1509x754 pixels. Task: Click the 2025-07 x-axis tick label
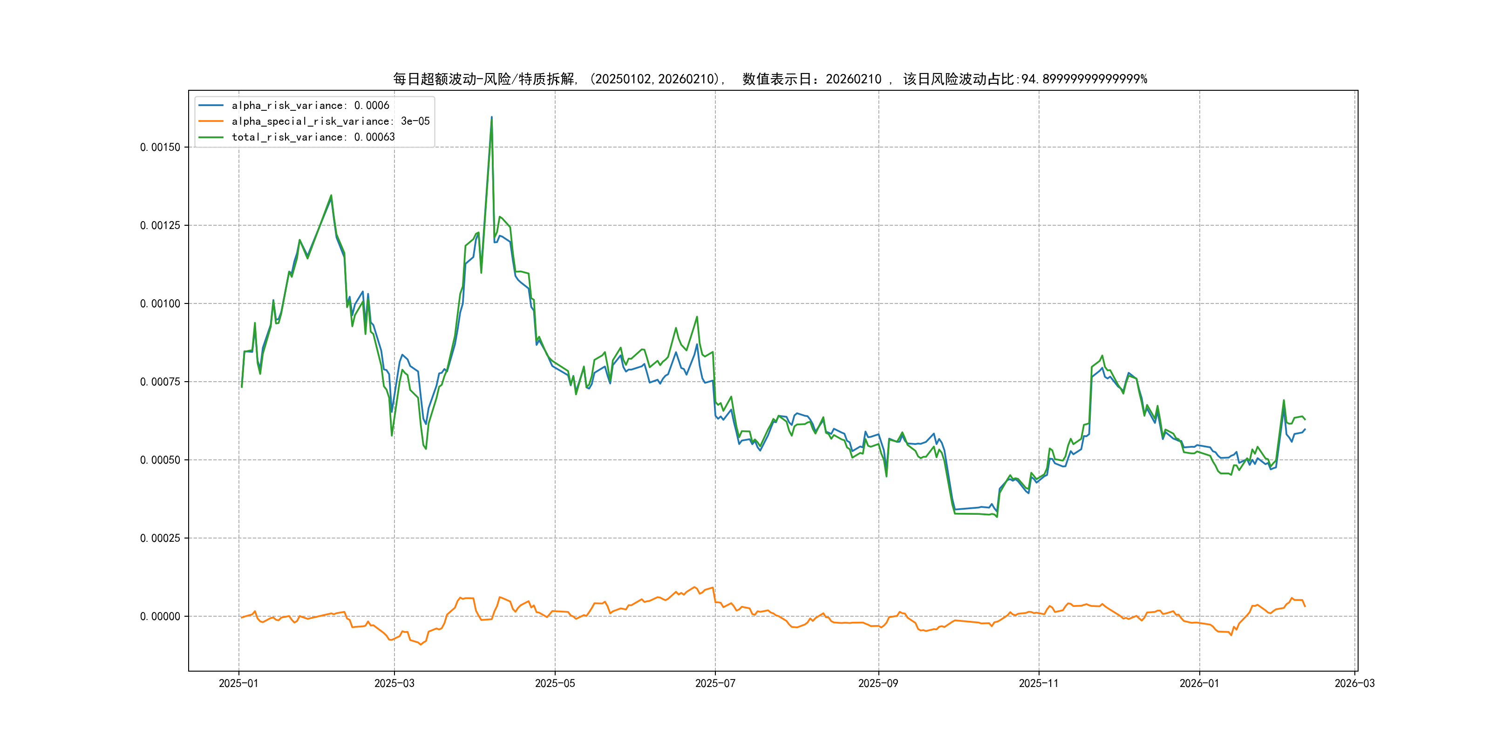[714, 683]
